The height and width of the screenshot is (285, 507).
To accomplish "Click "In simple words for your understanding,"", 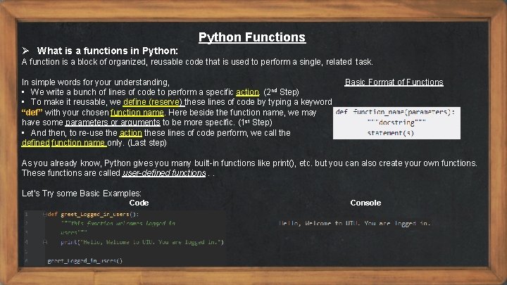I will pyautogui.click(x=96, y=82).
